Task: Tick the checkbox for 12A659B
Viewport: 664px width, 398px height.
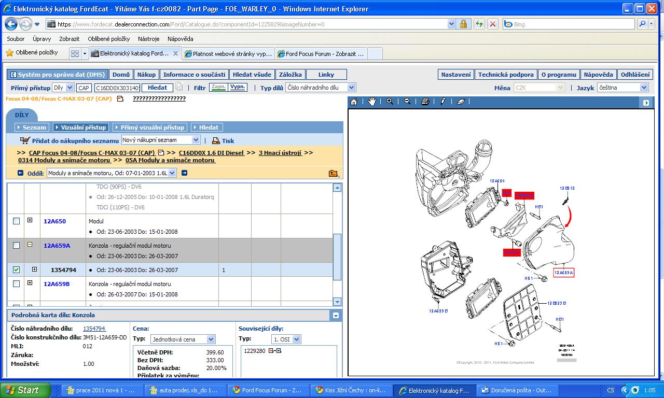Action: 17,284
